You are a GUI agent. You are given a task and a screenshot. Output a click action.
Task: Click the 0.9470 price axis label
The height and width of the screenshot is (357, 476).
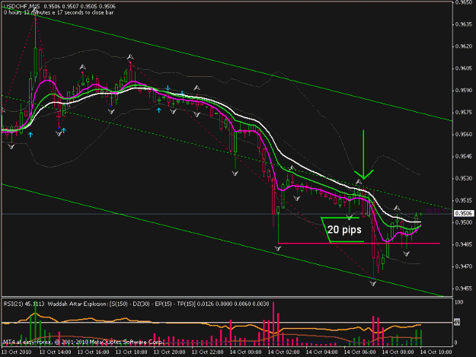pos(464,266)
